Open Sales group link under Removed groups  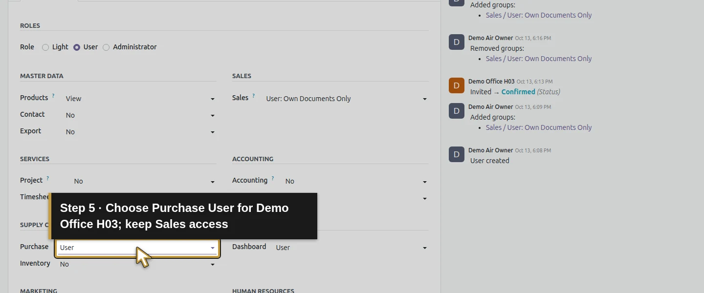[x=539, y=59]
